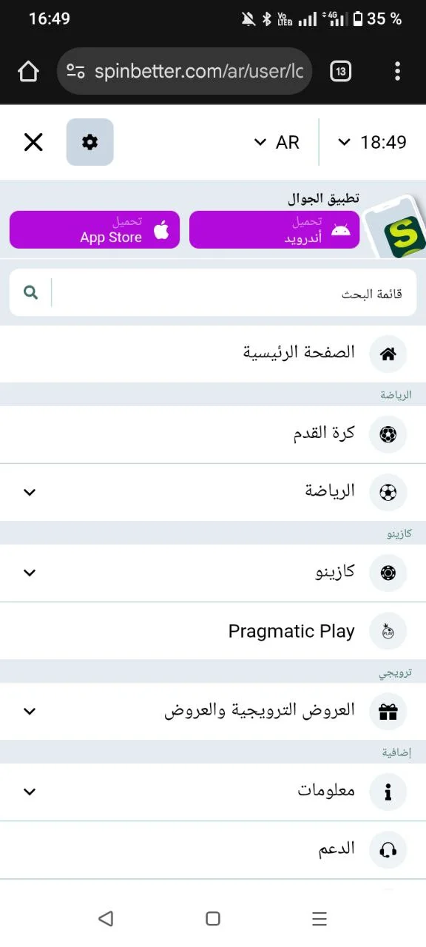Screen dimensions: 426x947
Task: Open casino via the roulette wheel icon
Action: (388, 573)
